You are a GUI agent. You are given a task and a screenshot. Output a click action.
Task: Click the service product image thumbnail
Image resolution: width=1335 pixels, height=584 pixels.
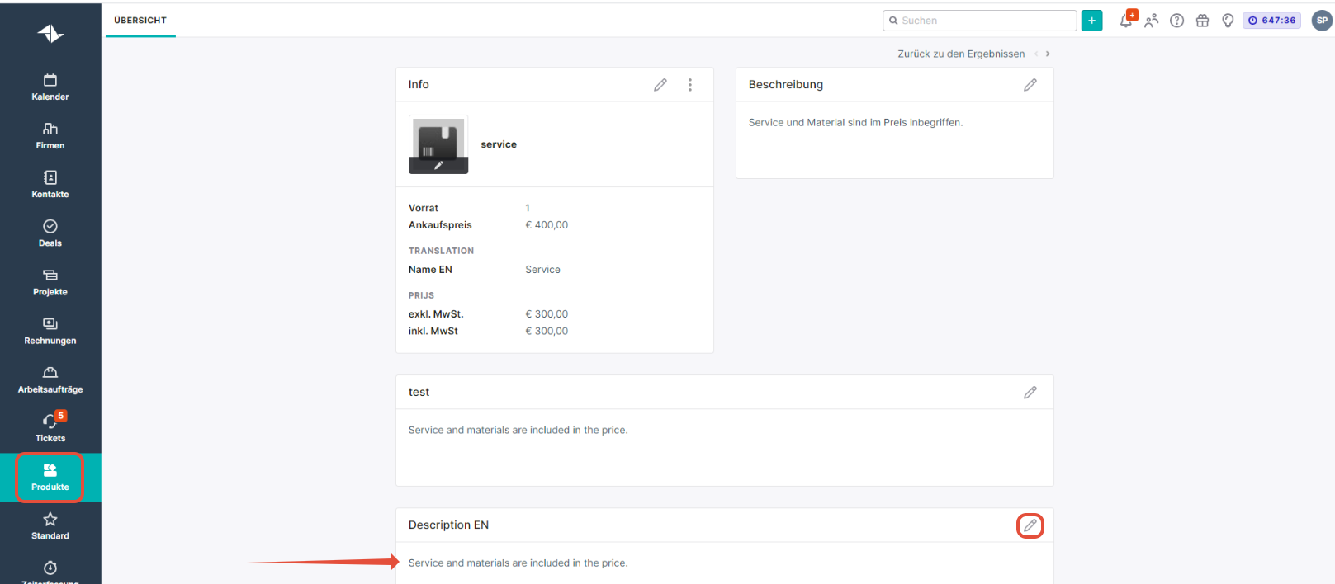pos(438,144)
